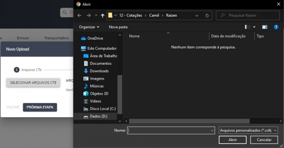
Task: Click 'Transportadora' column in background page
Action: click(x=56, y=38)
